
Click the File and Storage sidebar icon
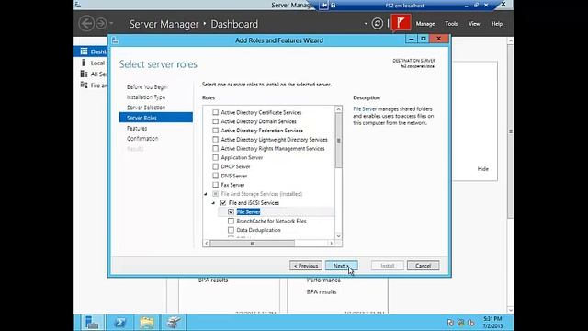point(84,86)
